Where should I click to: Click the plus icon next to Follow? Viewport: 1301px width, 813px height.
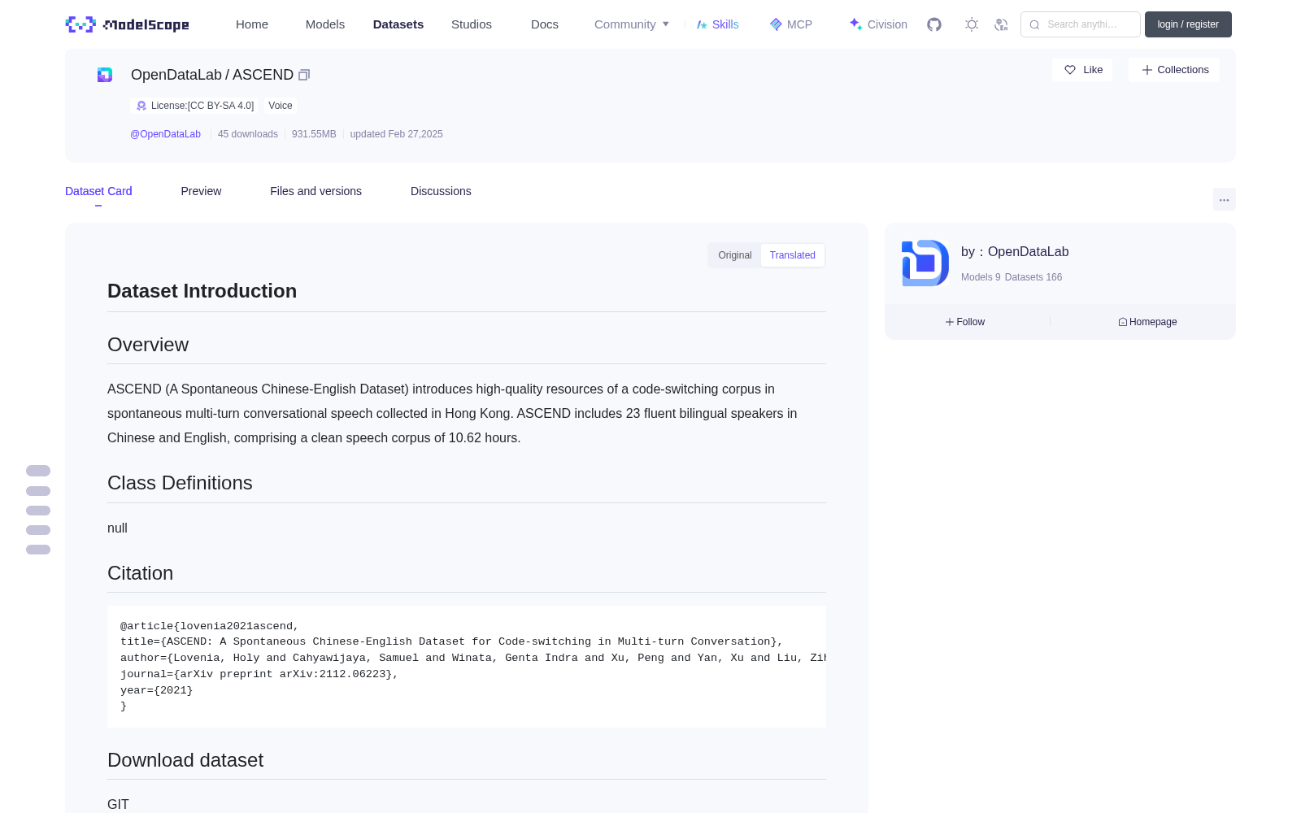[950, 322]
